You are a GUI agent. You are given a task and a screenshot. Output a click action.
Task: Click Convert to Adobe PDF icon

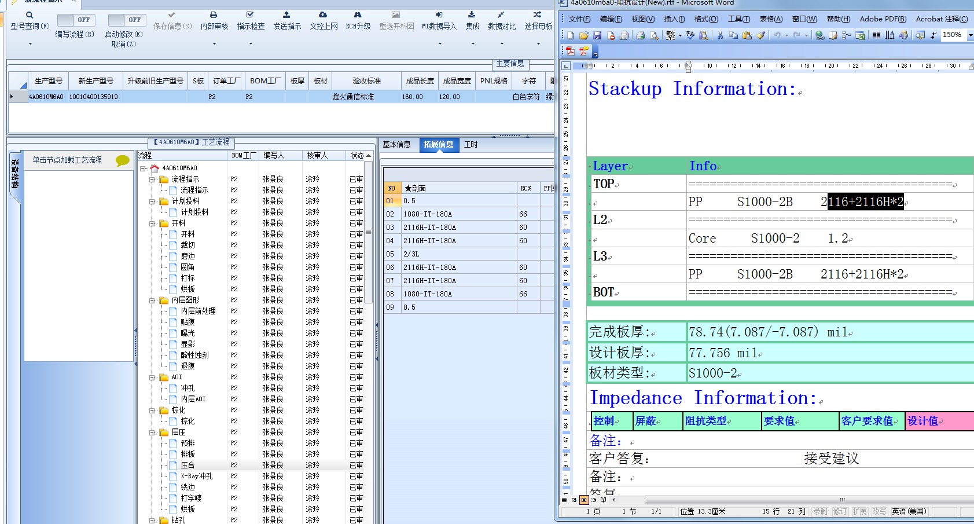pos(570,51)
